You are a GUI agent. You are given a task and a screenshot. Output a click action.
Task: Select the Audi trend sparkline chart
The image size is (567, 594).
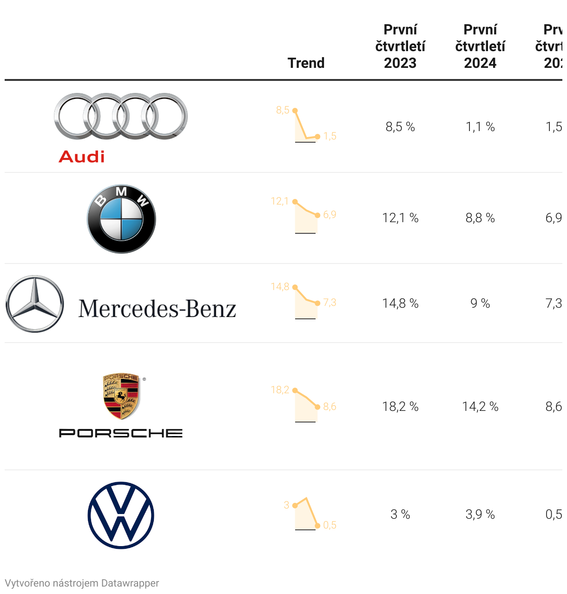[x=306, y=125]
